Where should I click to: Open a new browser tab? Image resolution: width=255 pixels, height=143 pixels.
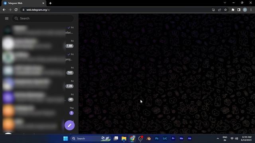click(x=51, y=3)
